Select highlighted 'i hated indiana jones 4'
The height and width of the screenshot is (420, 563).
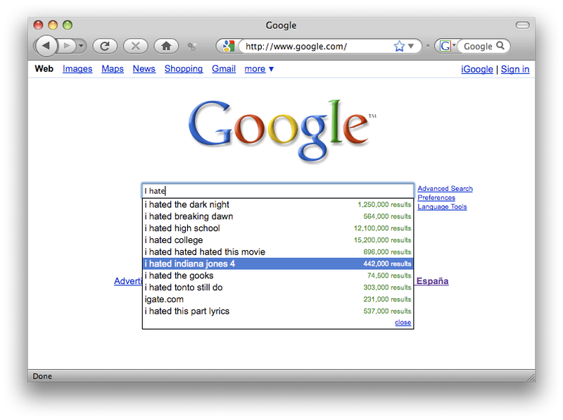click(278, 264)
